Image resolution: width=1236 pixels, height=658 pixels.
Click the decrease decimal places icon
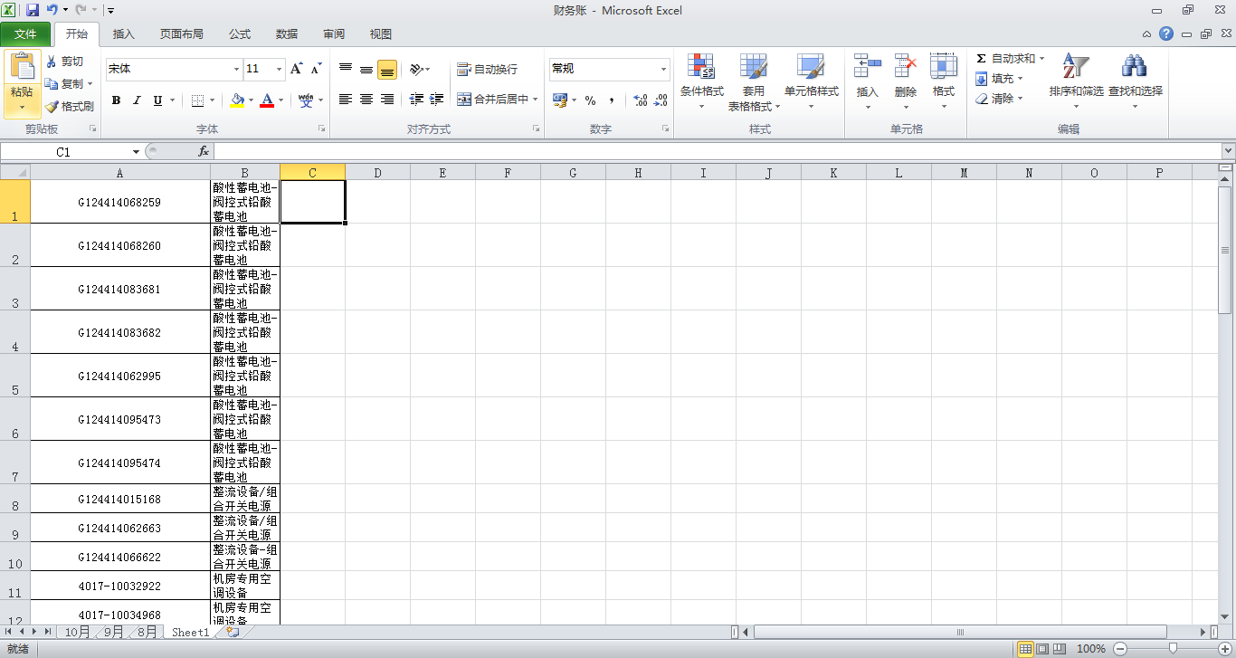(662, 100)
